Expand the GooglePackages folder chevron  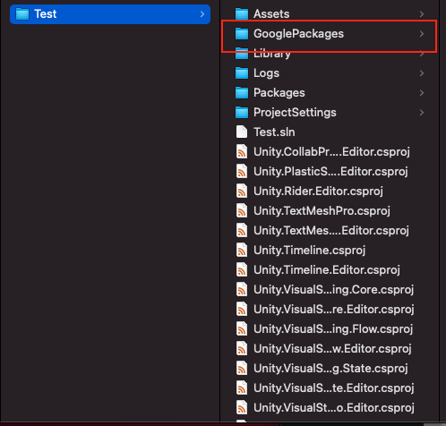point(422,34)
